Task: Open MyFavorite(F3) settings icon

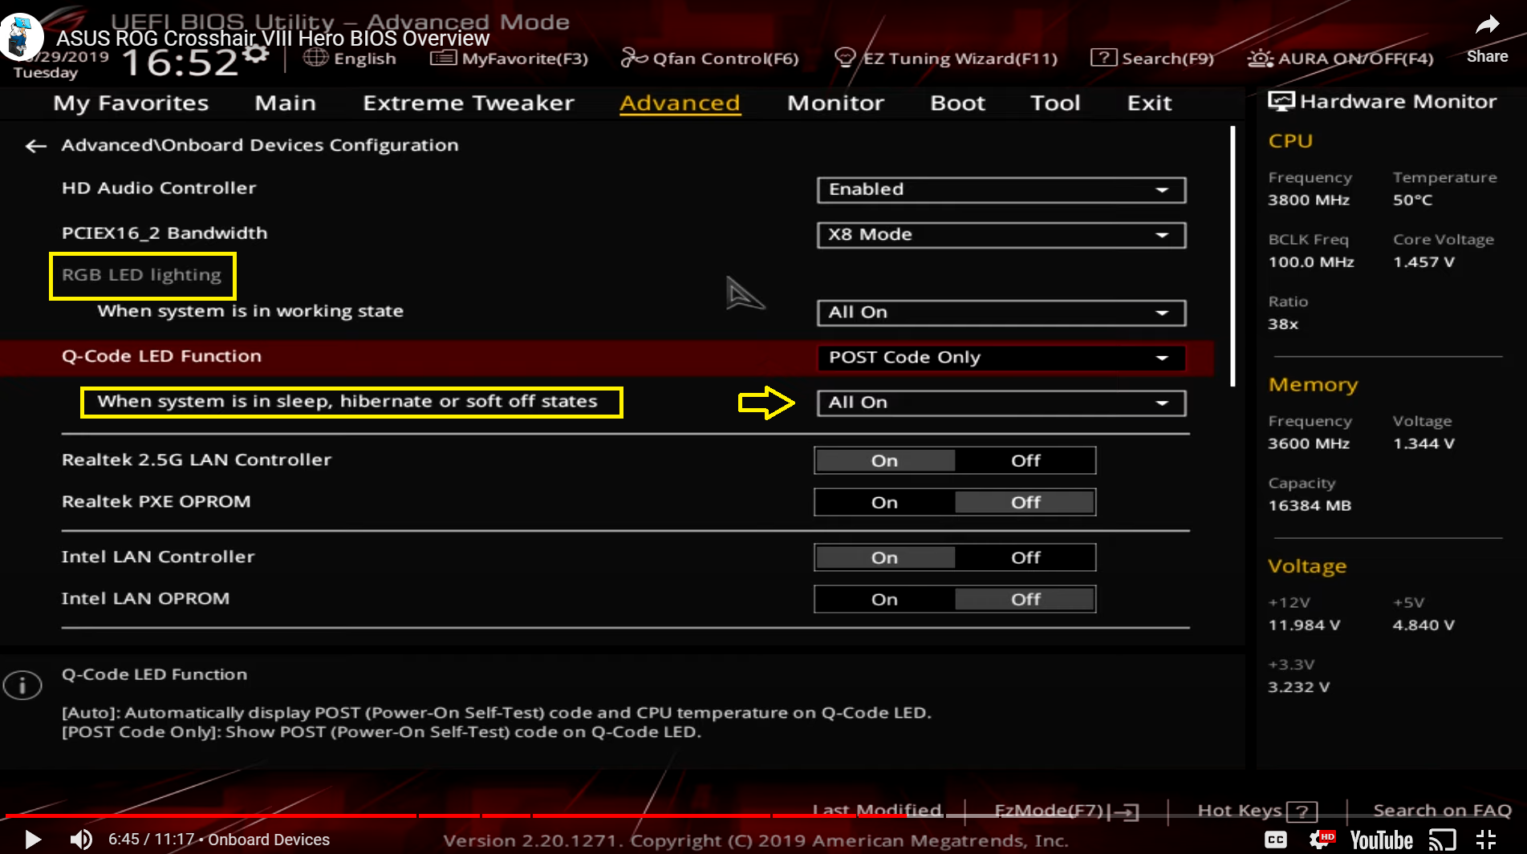Action: [441, 57]
